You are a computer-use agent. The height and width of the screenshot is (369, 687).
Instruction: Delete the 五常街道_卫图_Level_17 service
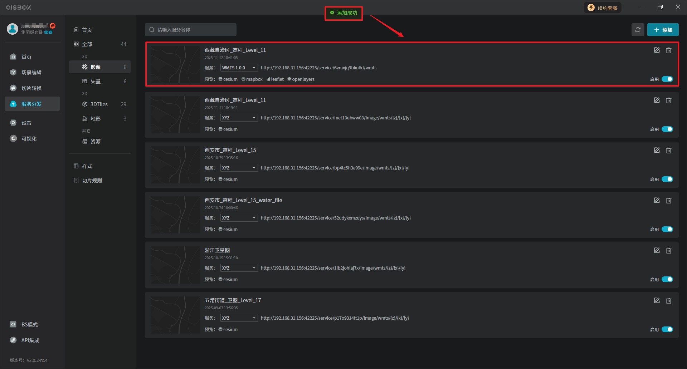tap(668, 301)
